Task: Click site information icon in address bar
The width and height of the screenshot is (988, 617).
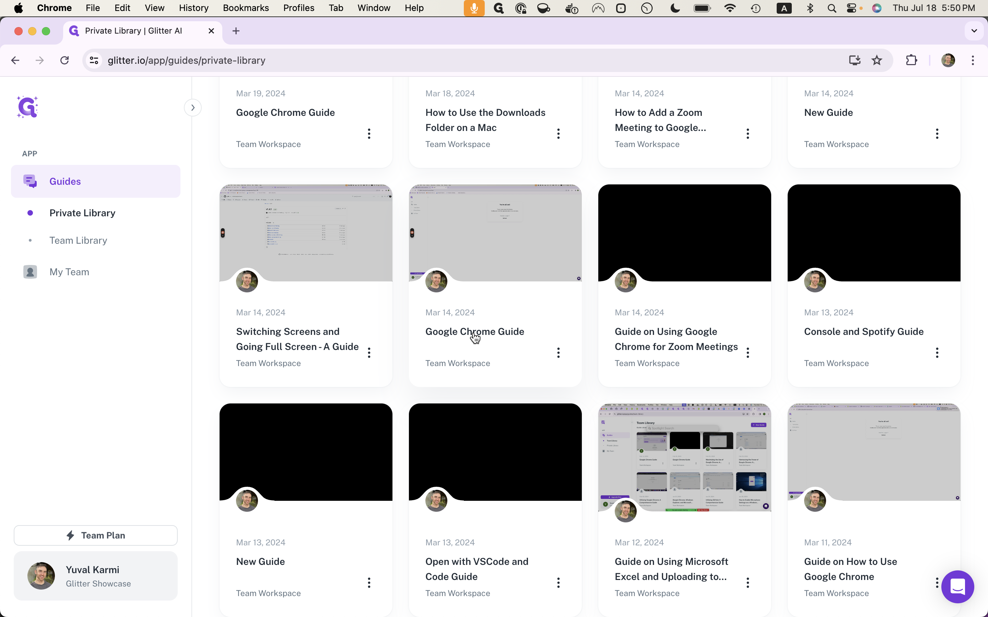Action: (94, 60)
